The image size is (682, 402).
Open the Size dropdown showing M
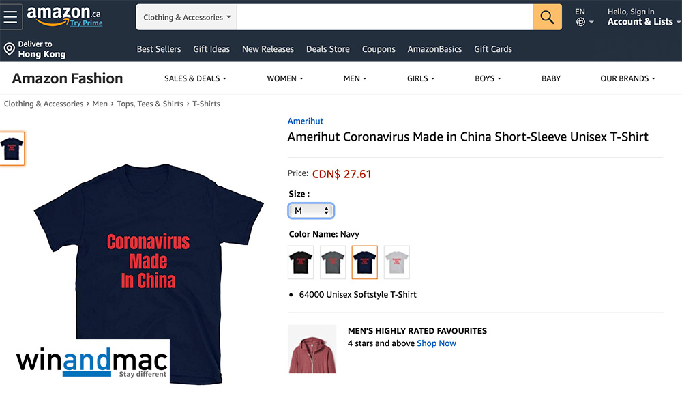[x=311, y=211]
